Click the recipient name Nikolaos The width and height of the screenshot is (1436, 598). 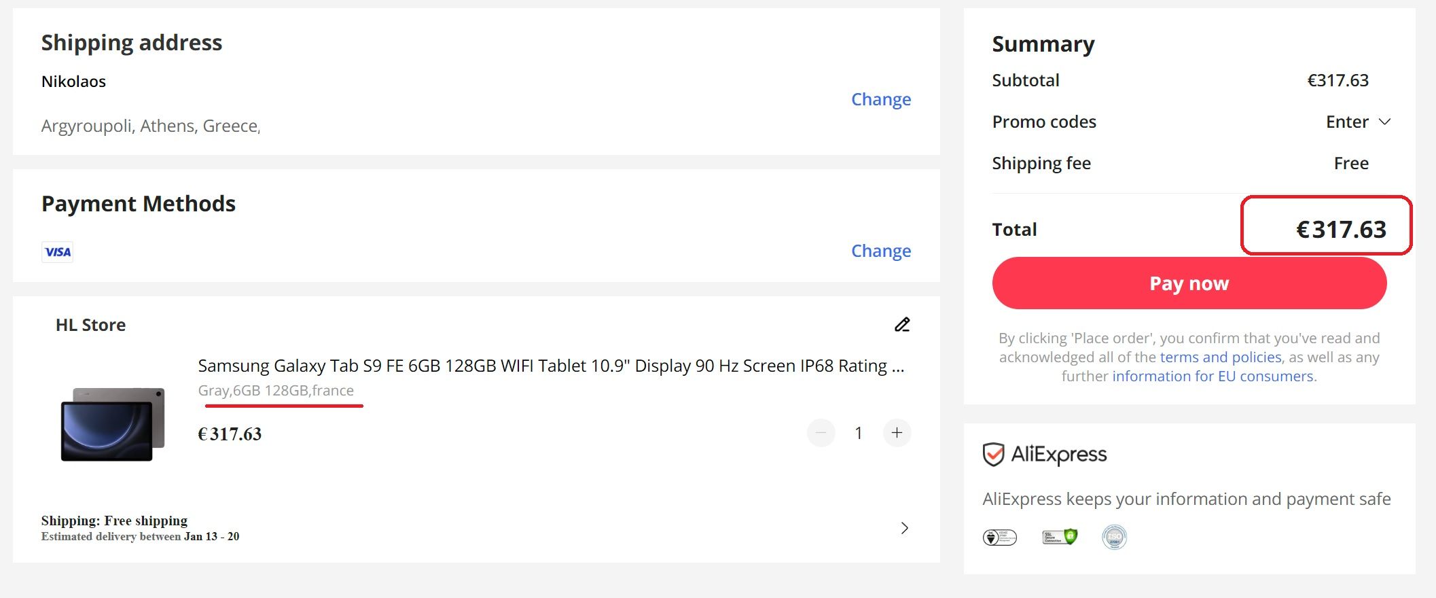(x=73, y=82)
